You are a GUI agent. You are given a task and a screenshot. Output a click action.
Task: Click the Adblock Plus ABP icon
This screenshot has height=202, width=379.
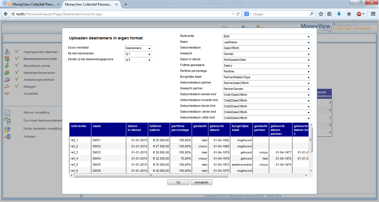click(x=359, y=14)
